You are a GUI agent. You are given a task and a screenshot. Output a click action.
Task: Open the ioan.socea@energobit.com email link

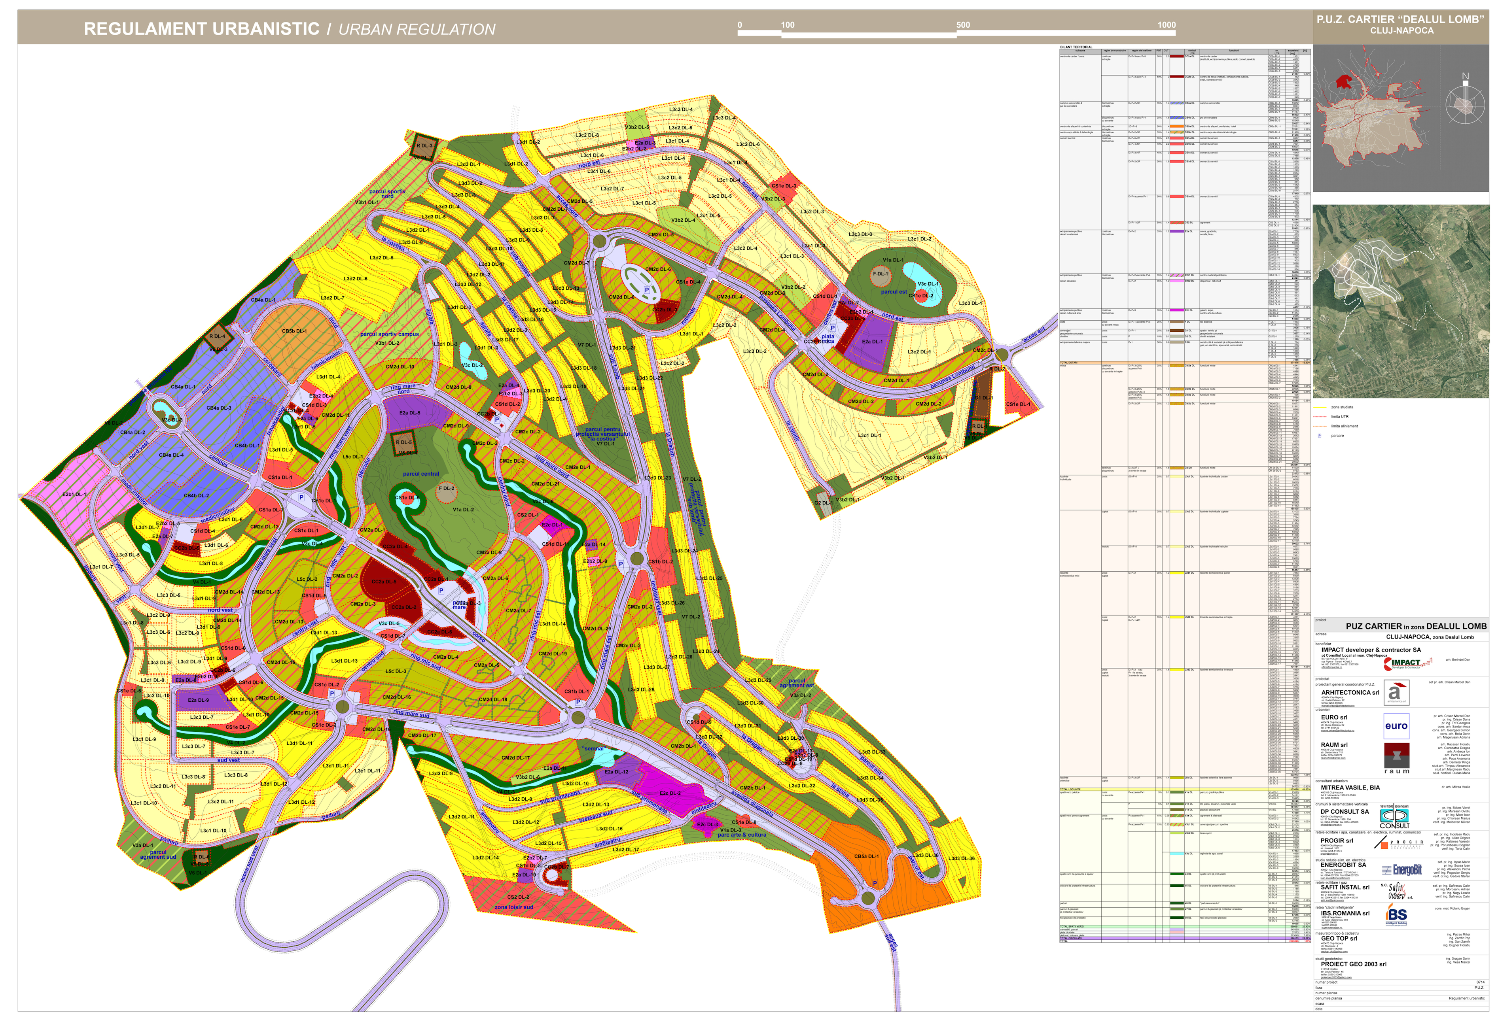(x=1335, y=878)
